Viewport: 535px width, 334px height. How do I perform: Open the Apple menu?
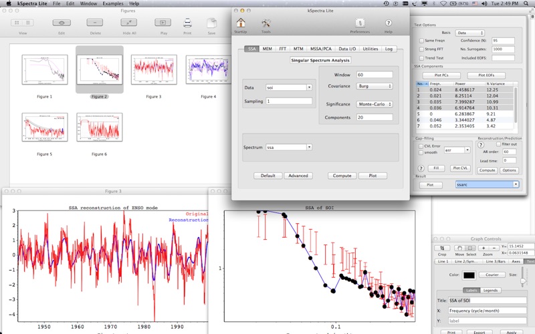(9, 3)
